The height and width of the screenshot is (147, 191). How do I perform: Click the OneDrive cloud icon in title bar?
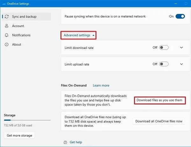click(x=4, y=4)
